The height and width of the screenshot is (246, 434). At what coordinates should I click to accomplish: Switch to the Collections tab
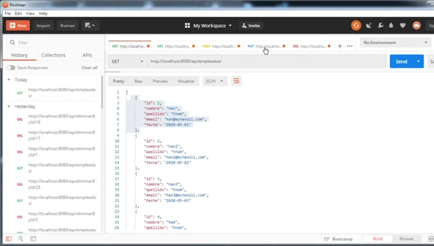click(53, 55)
